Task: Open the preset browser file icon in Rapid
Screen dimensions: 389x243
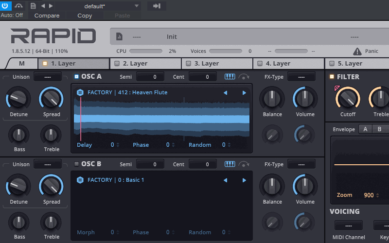Action: pos(119,37)
